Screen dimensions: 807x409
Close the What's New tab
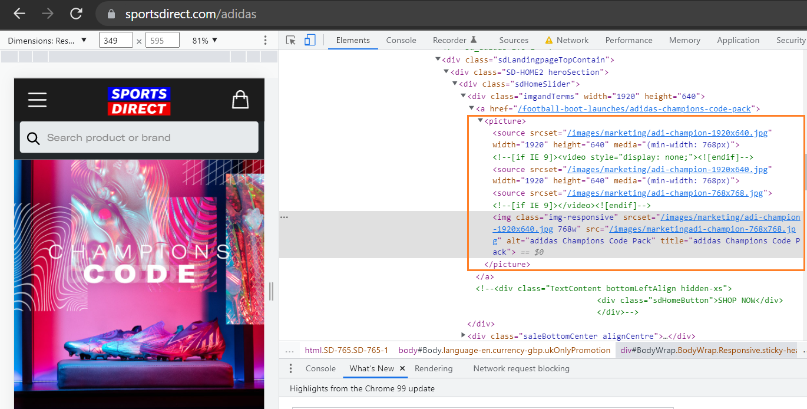(x=402, y=368)
